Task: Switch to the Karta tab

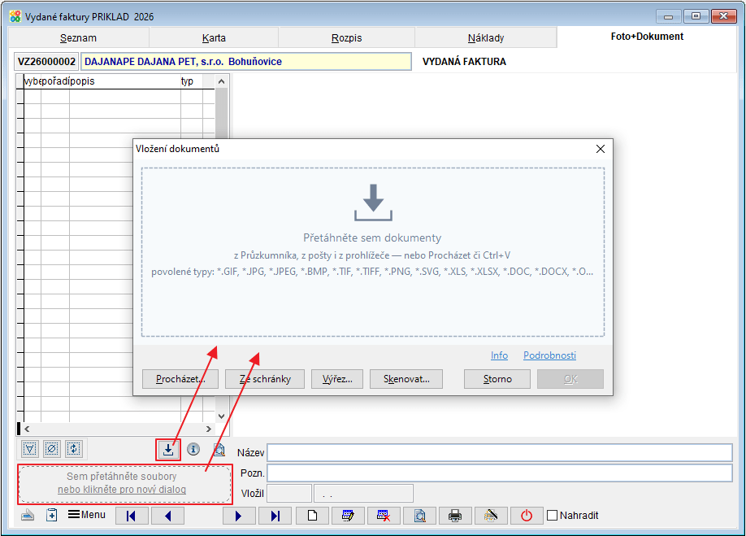Action: 214,38
